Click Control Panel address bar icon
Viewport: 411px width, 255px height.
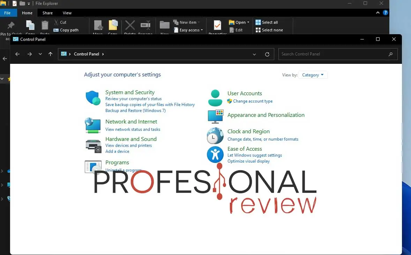pyautogui.click(x=64, y=54)
